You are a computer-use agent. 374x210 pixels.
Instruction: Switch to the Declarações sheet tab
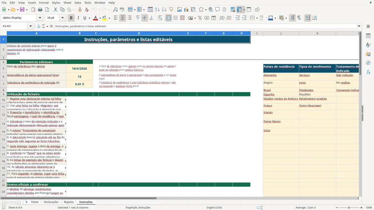[51, 202]
